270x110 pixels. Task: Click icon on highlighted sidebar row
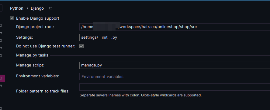point(1,78)
